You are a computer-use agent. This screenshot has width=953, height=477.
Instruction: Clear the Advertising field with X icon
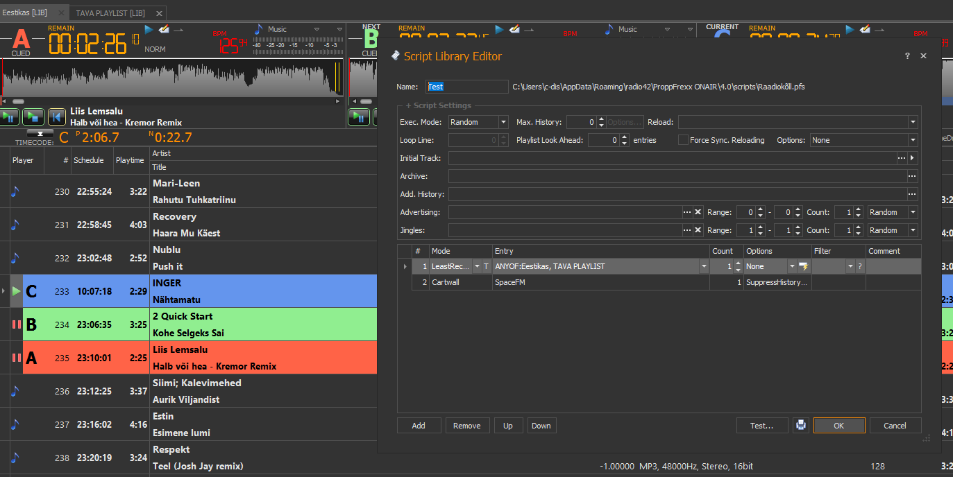click(698, 212)
